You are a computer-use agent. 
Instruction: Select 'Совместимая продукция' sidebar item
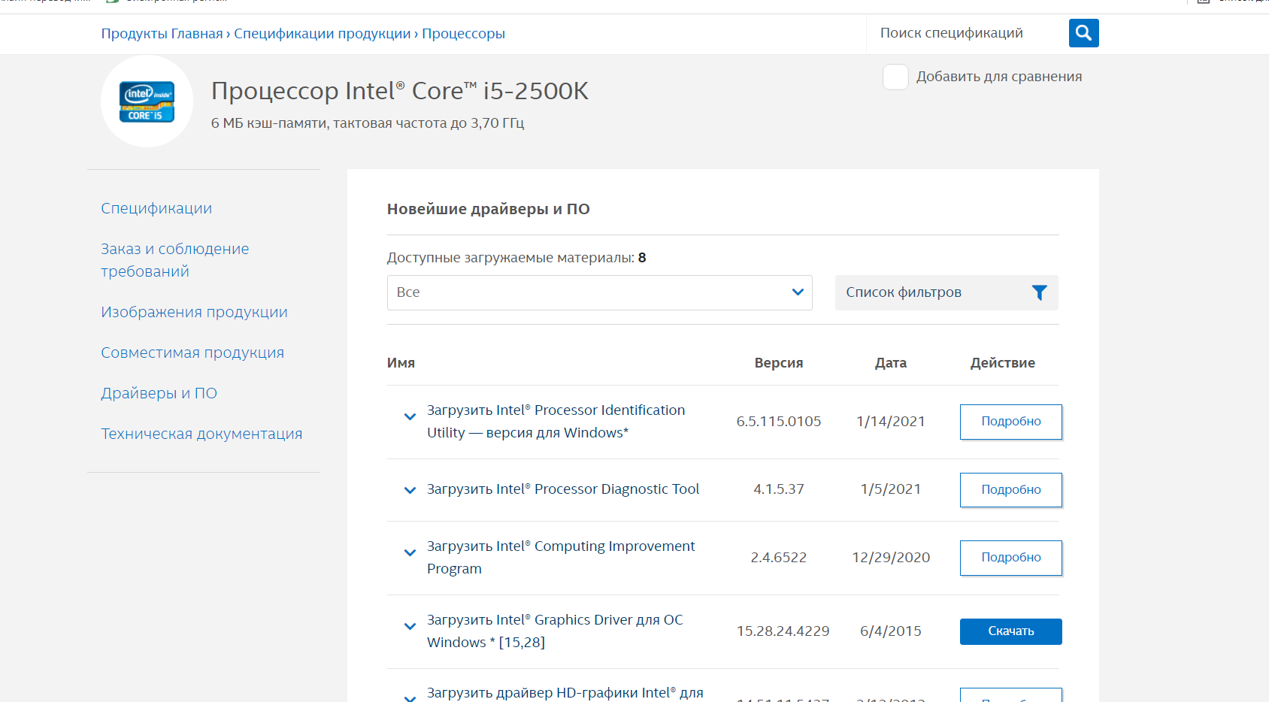pos(192,353)
